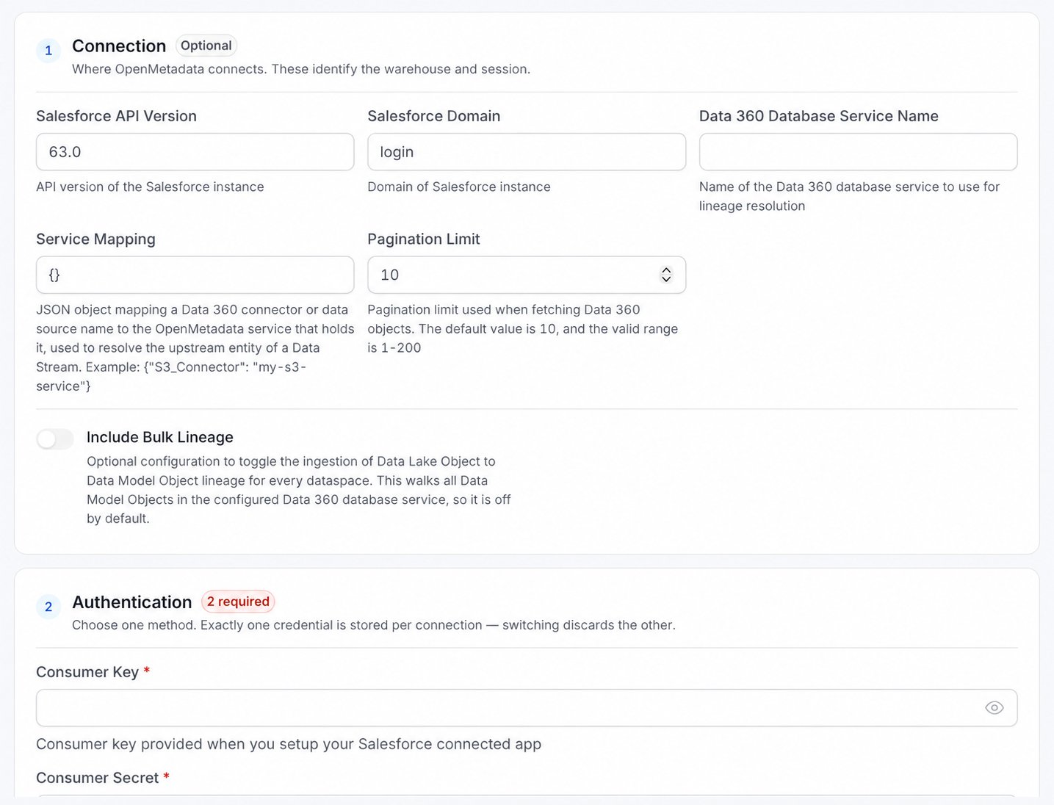This screenshot has height=805, width=1054.
Task: Click the Salesforce Domain label
Action: (x=434, y=116)
